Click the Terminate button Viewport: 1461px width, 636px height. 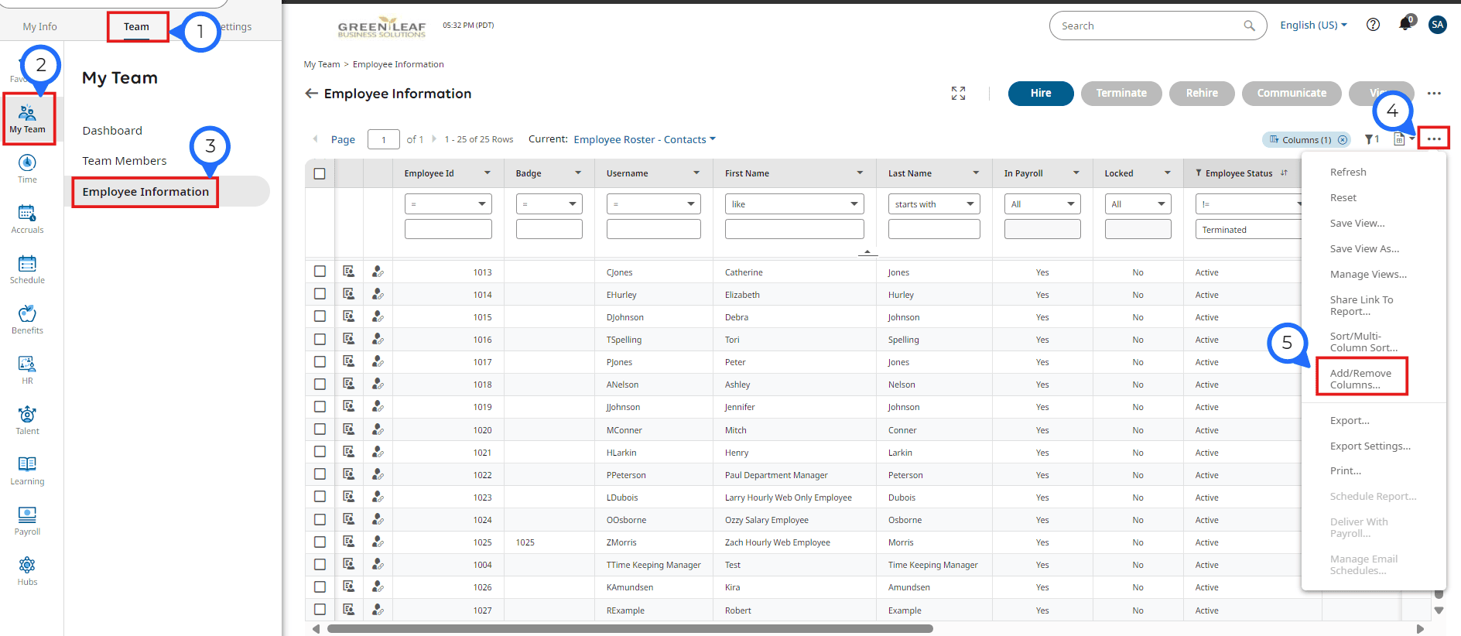(1121, 94)
